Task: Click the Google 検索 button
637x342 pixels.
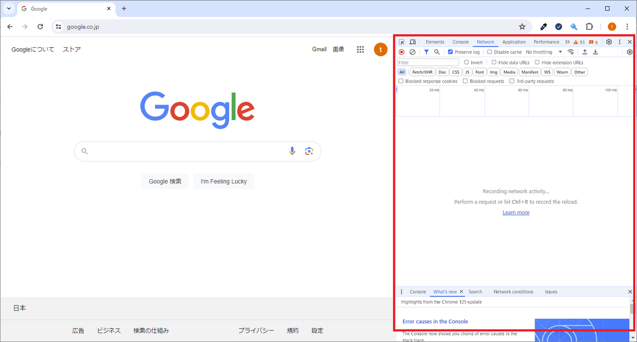Action: (165, 181)
